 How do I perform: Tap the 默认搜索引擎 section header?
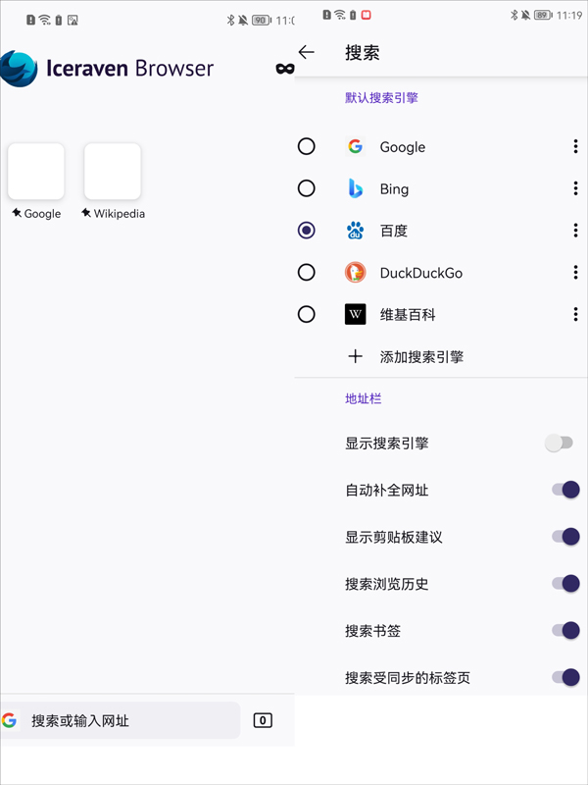tap(380, 98)
